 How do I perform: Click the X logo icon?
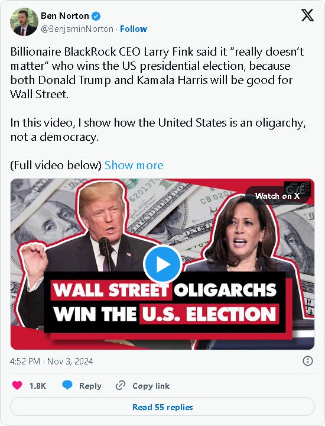point(307,15)
